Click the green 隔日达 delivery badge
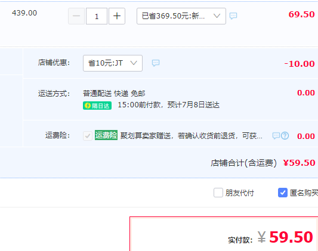This screenshot has width=318, height=251. pos(97,106)
